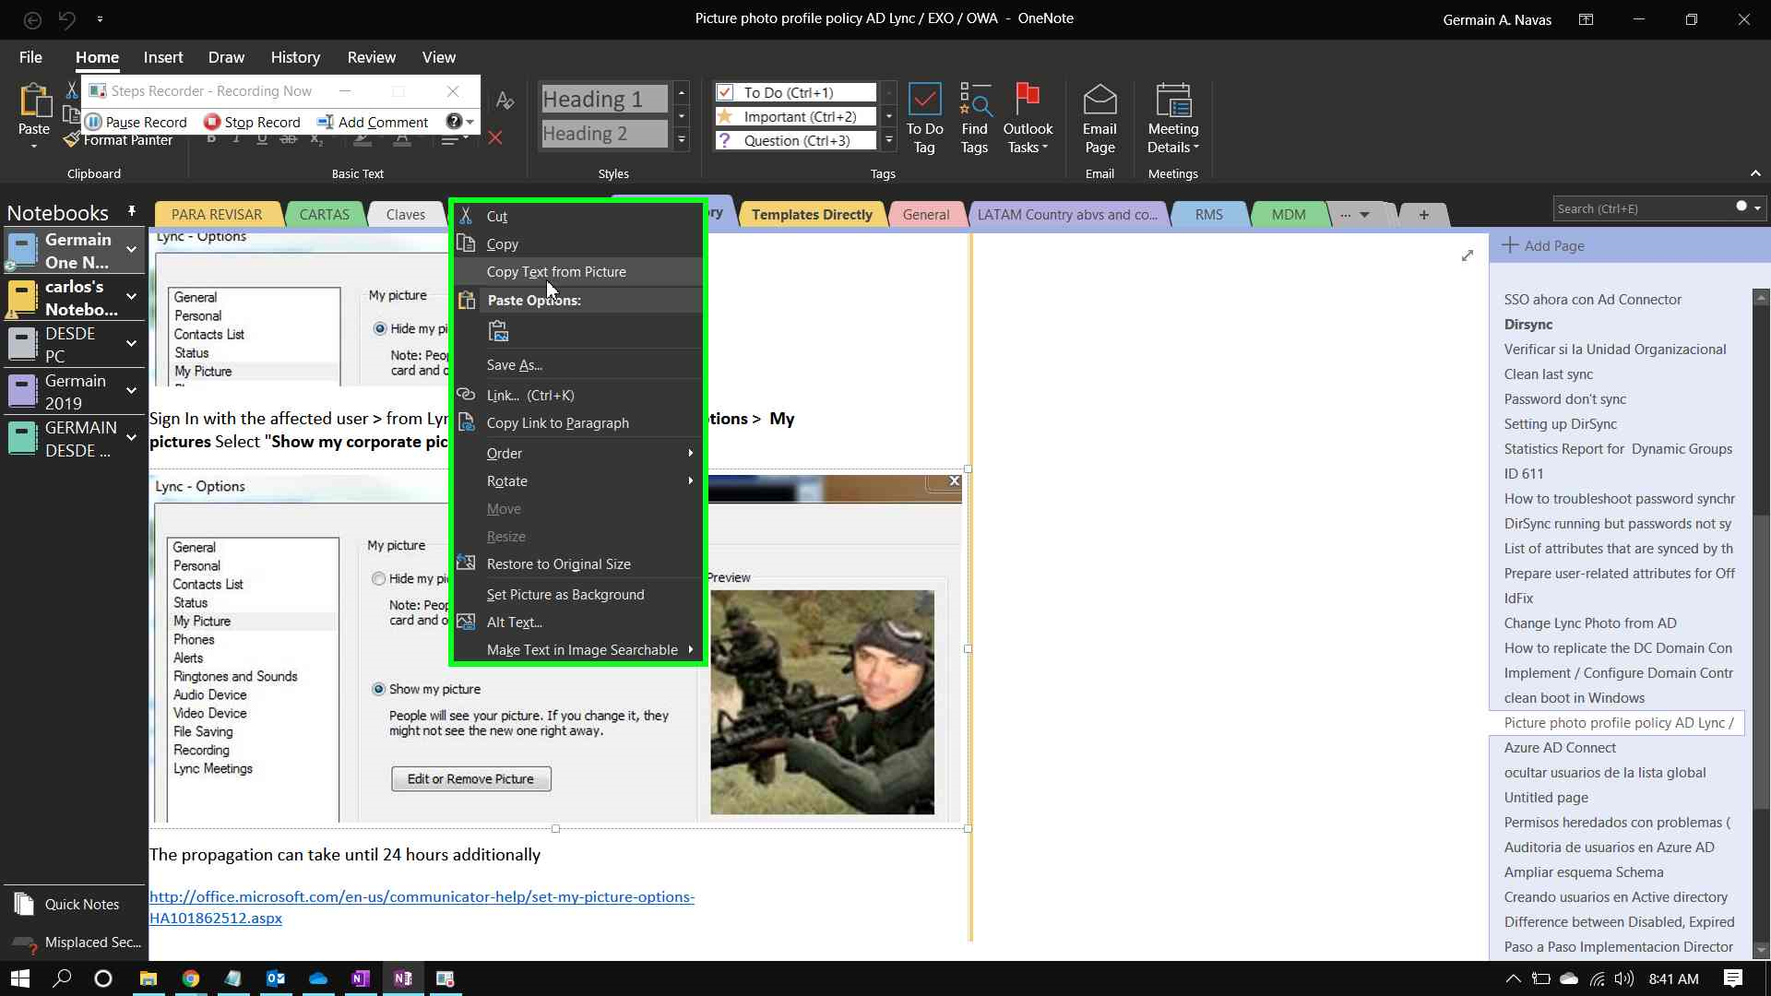Apply the Heading 1 style
1771x996 pixels.
click(604, 99)
